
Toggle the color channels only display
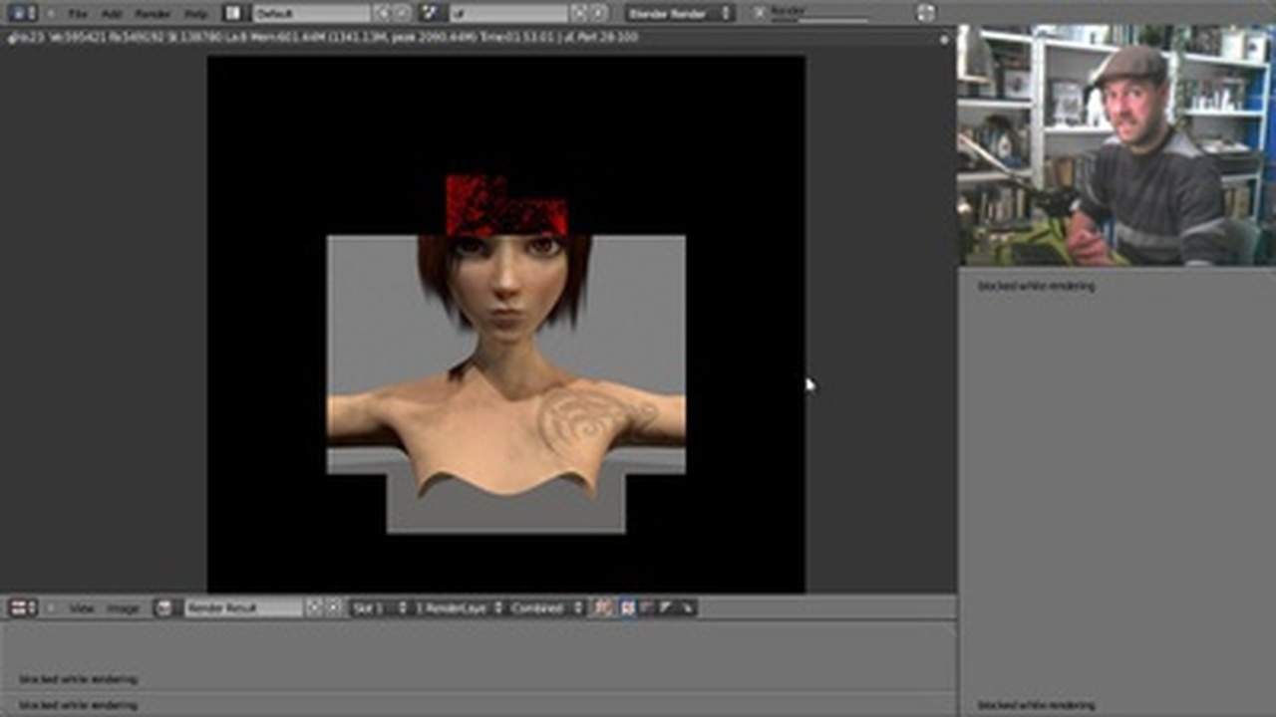tap(627, 607)
